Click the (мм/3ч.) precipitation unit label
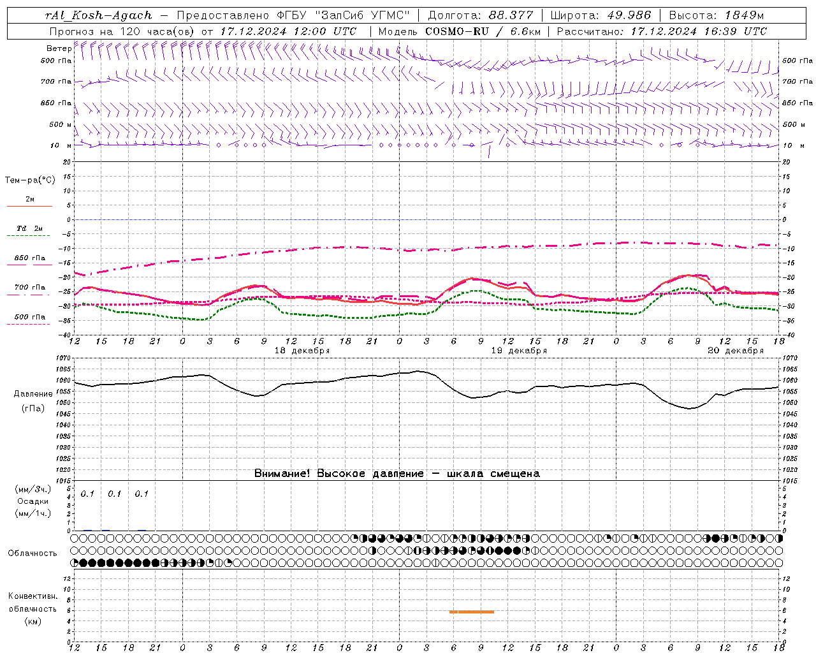Viewport: 816px width, 653px height. (x=33, y=489)
